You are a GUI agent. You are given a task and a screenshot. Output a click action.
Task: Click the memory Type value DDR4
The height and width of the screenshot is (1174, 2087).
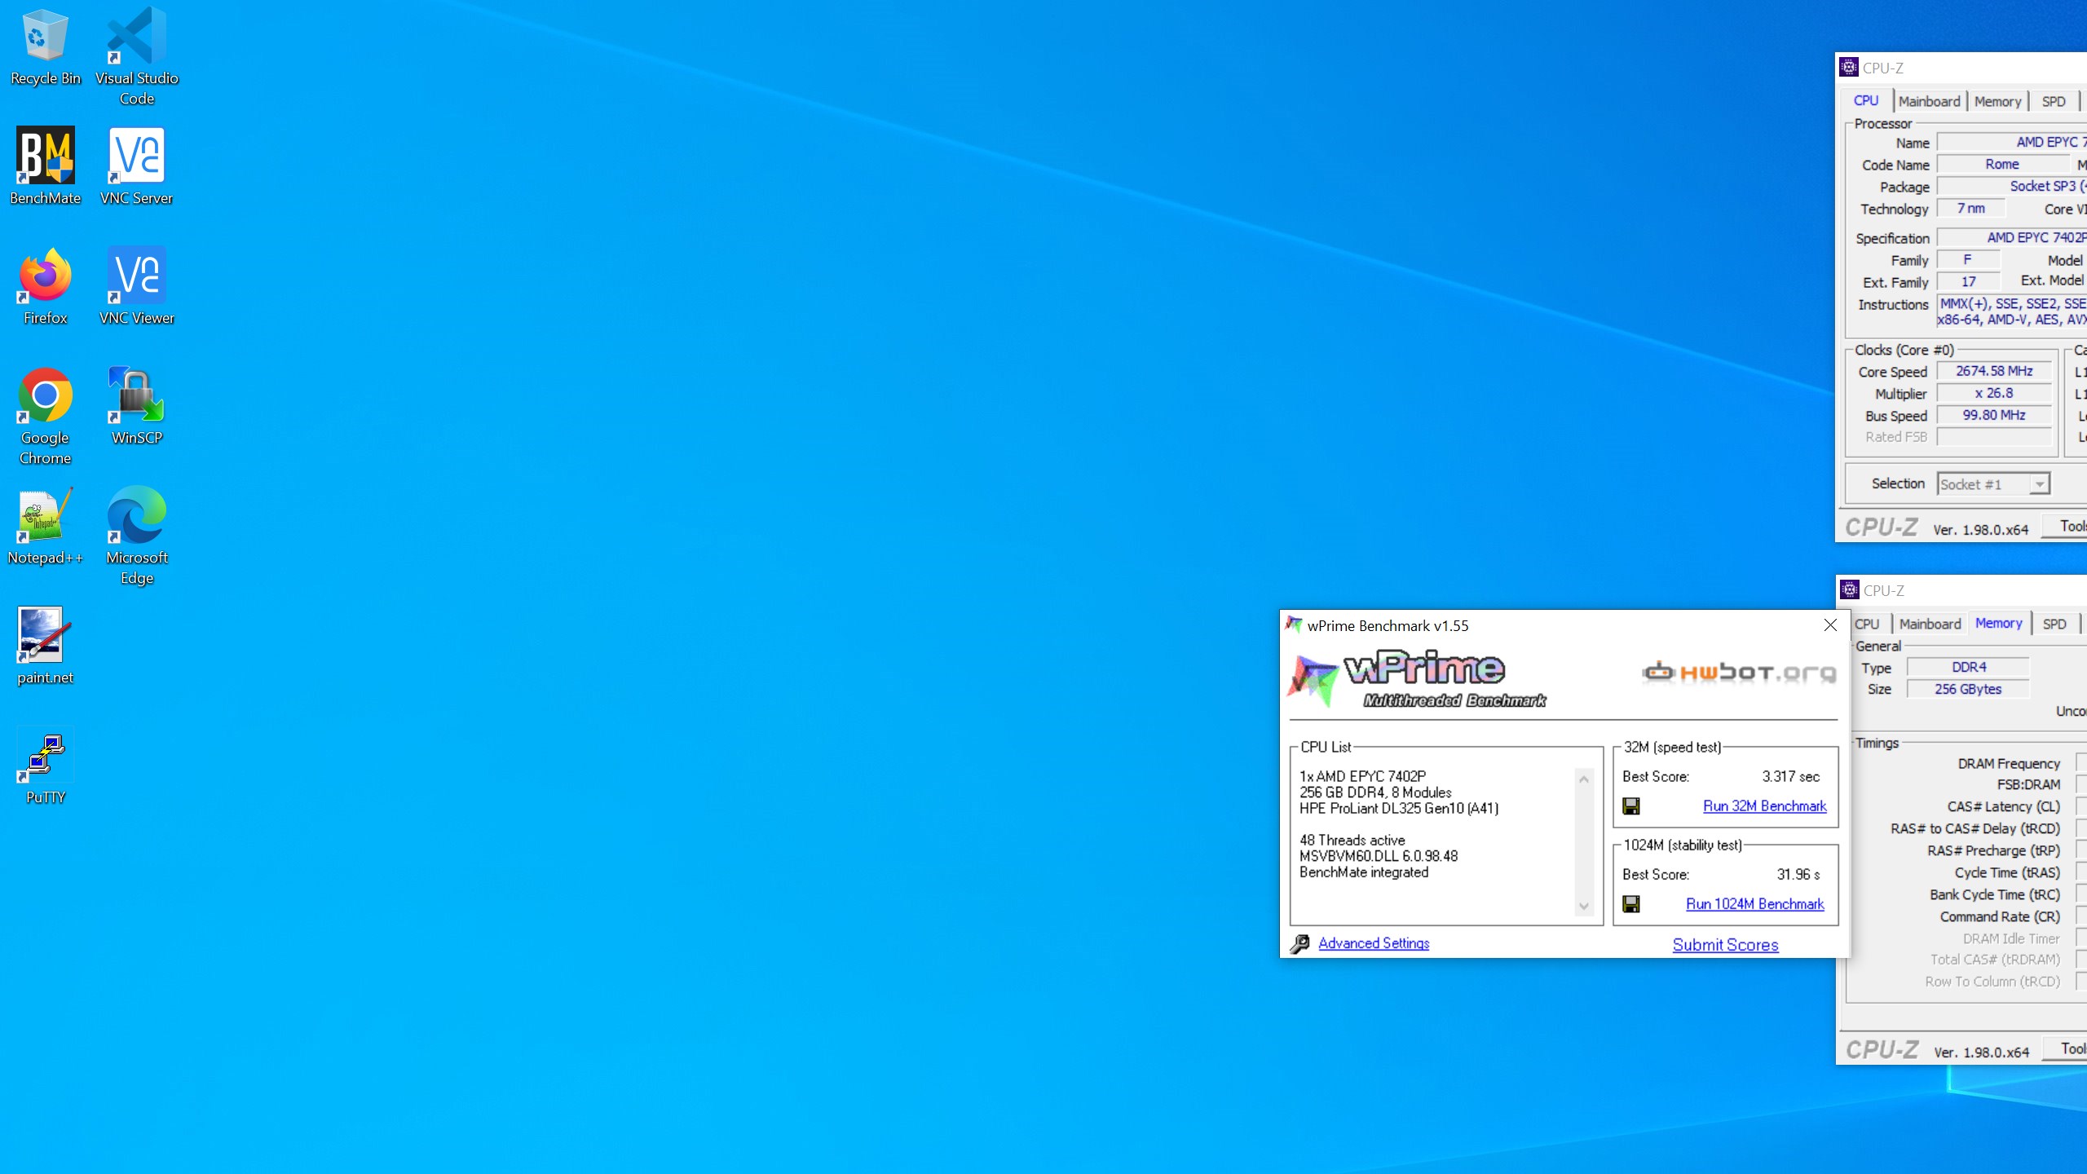[x=1969, y=667]
